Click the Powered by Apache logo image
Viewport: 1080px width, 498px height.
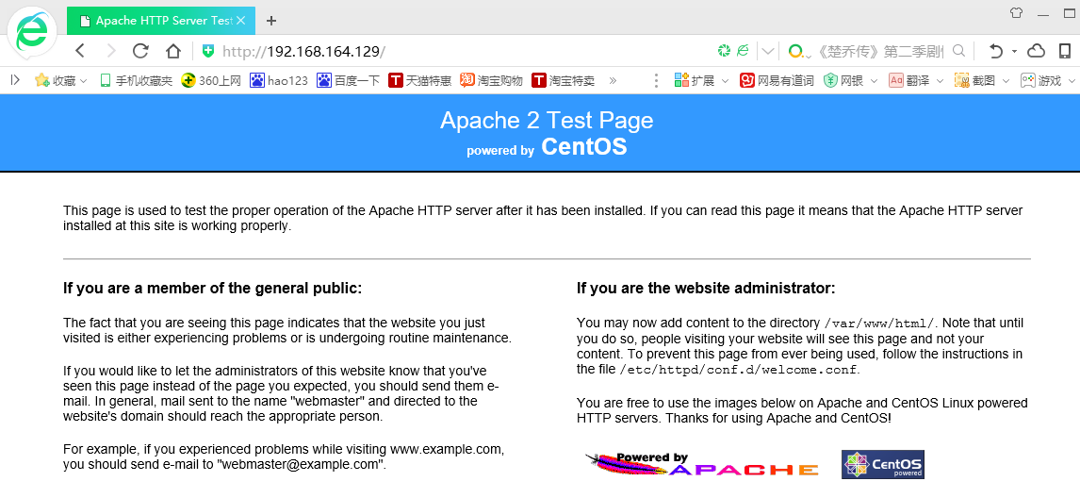tap(701, 464)
